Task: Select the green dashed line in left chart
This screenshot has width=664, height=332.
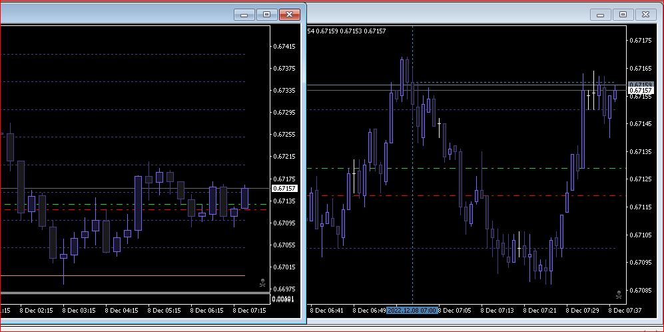Action: tap(133, 205)
